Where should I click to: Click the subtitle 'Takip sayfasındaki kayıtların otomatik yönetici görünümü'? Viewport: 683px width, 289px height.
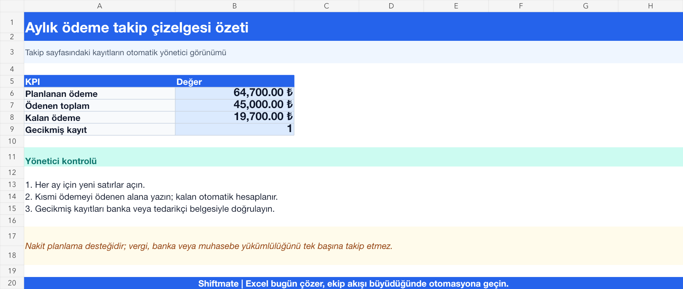pyautogui.click(x=126, y=52)
